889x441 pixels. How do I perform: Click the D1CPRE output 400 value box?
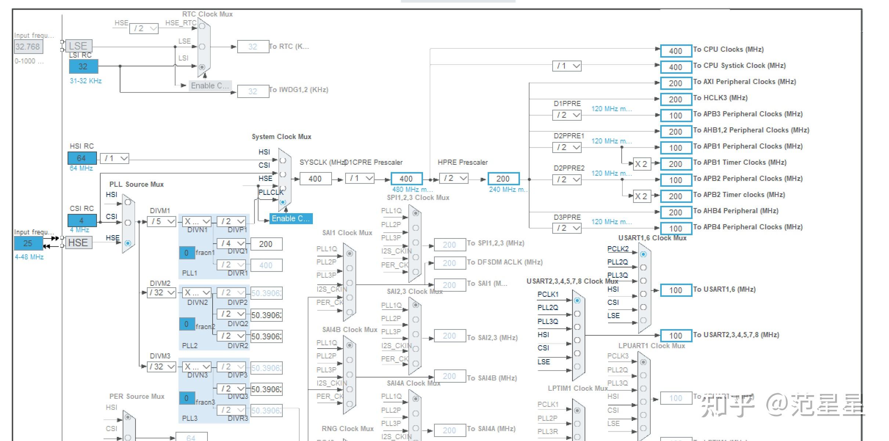click(406, 179)
